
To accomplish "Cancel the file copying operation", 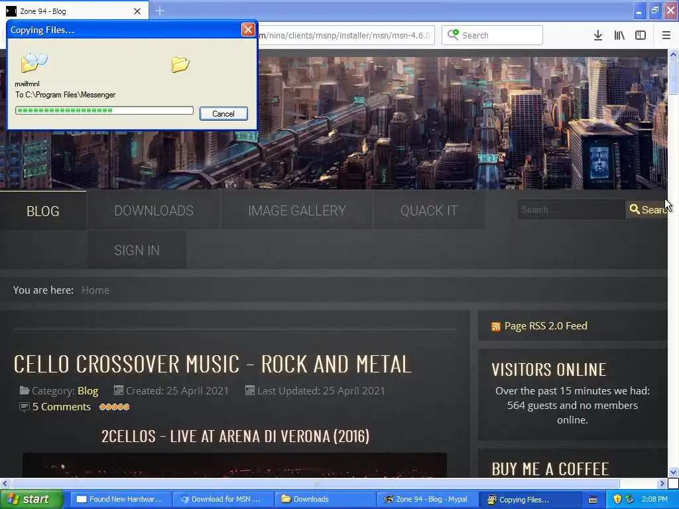I will pyautogui.click(x=223, y=114).
